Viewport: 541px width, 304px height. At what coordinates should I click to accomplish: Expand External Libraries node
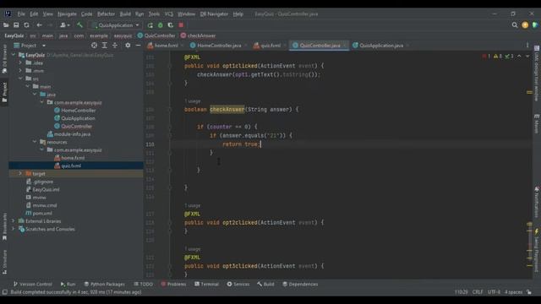tap(14, 221)
